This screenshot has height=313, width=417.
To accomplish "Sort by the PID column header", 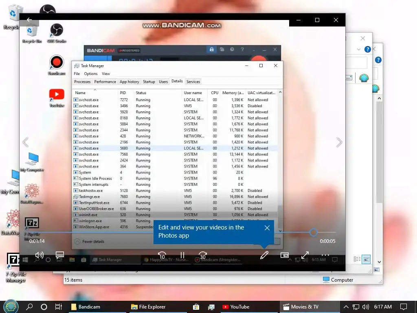I will tap(125, 93).
